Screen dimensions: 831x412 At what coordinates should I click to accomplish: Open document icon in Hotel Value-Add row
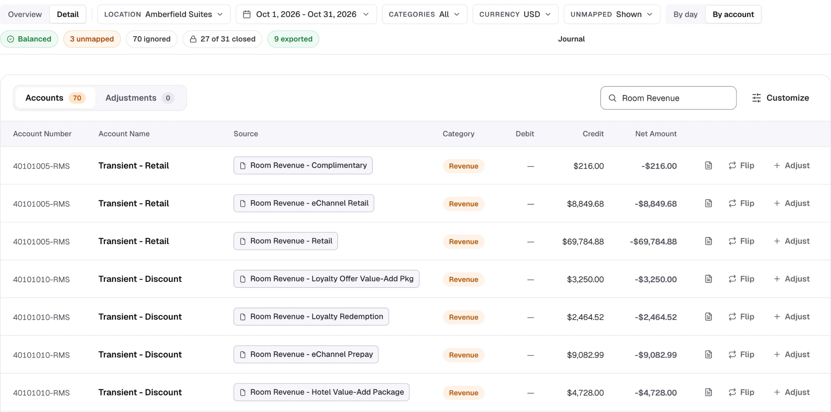tap(708, 392)
